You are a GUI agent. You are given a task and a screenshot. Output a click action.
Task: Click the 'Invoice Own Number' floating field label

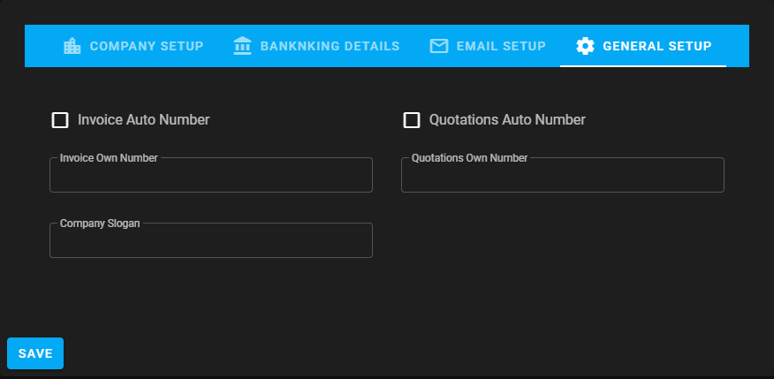tap(109, 158)
